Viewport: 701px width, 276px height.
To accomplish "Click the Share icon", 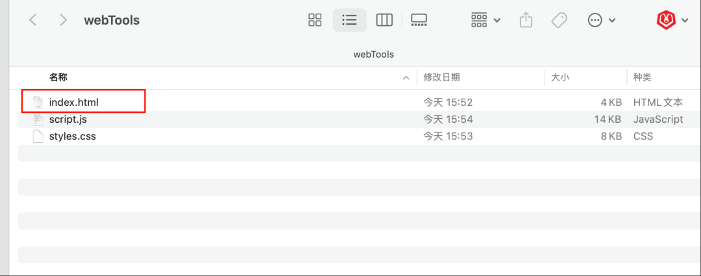I will click(526, 20).
